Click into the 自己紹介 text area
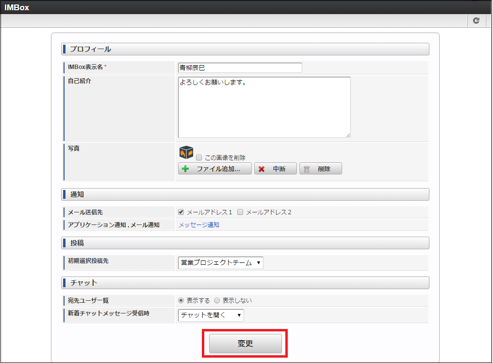This screenshot has height=363, width=493. click(x=264, y=107)
